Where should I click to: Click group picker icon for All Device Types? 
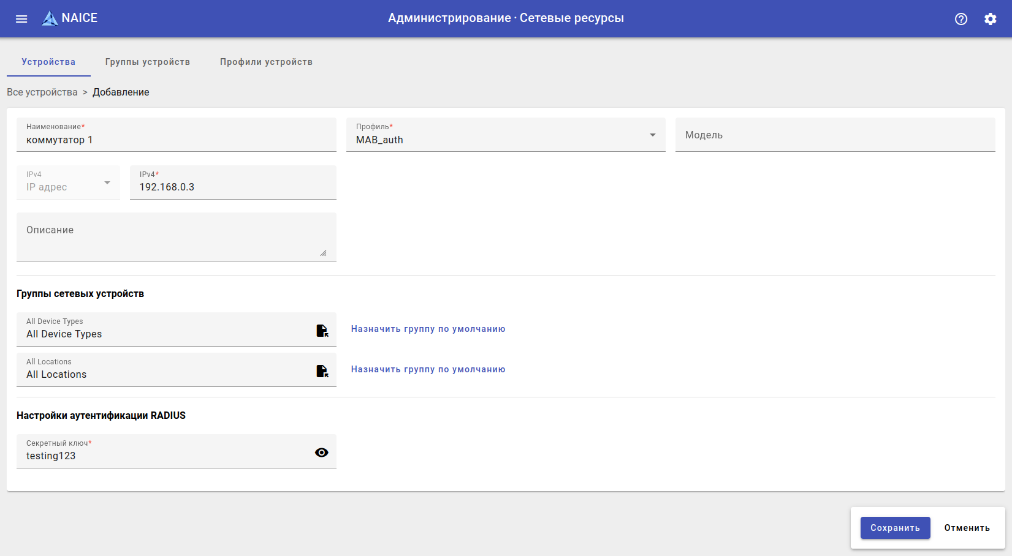point(322,331)
